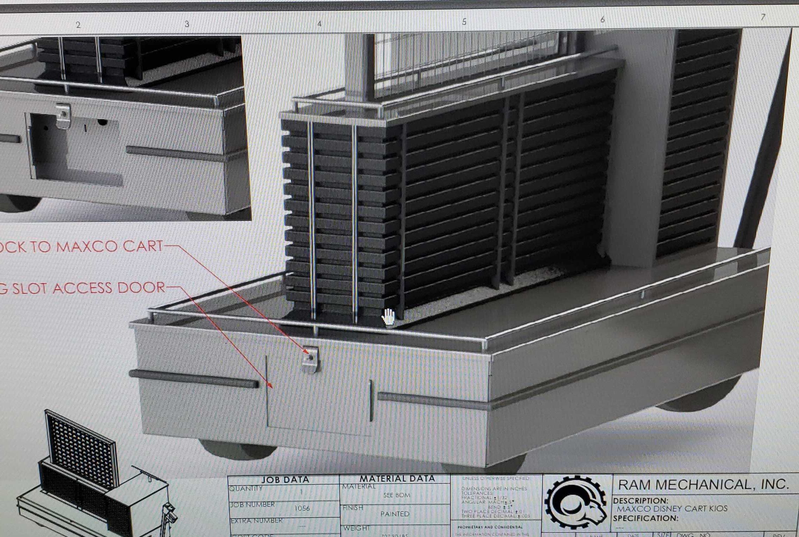
Task: Click the 'WEIGHT' label
Action: coord(356,528)
